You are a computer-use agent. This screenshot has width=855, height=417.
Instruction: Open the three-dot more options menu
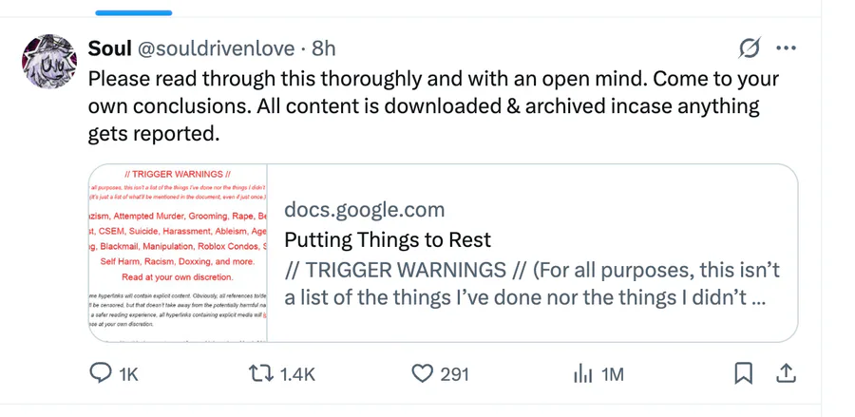pos(786,48)
